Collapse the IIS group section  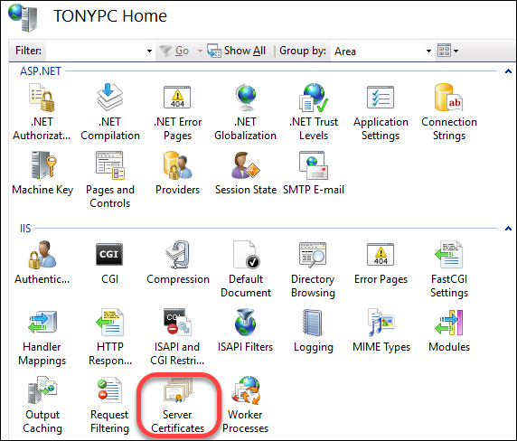(x=508, y=229)
